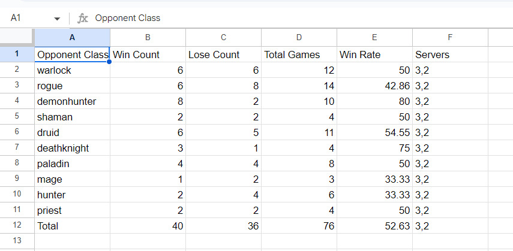Click the fx function icon
Viewport: 513px width, 251px height.
tap(82, 19)
